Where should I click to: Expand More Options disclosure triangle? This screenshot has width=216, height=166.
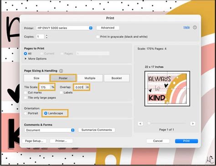pos(26,59)
